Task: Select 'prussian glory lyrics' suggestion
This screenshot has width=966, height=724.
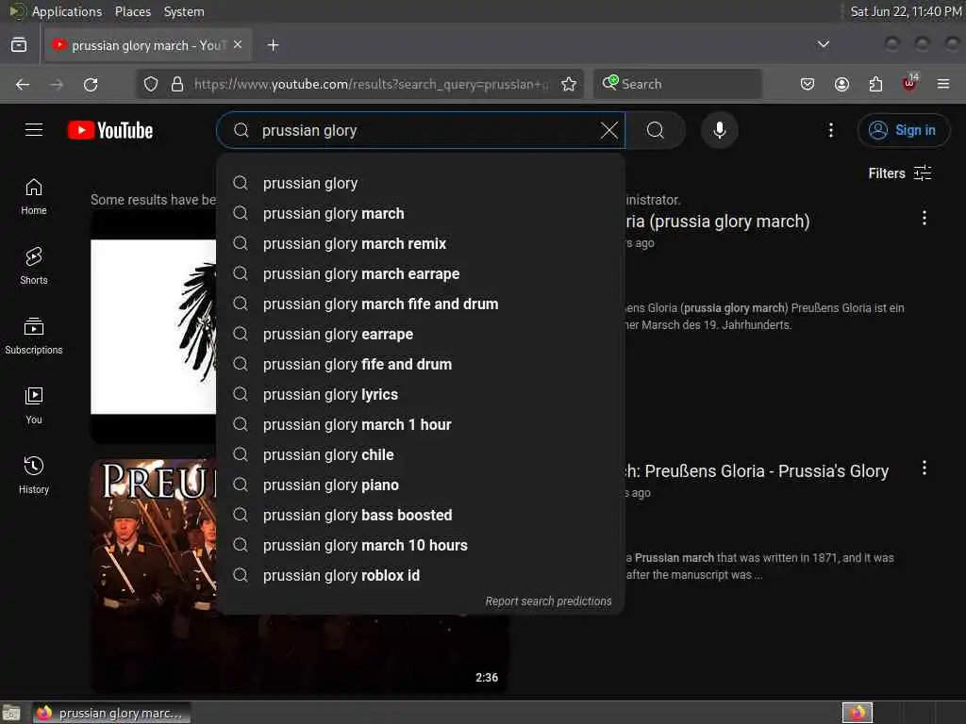Action: (421, 394)
